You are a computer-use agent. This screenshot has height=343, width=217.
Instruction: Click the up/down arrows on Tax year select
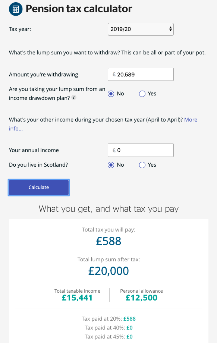click(170, 29)
